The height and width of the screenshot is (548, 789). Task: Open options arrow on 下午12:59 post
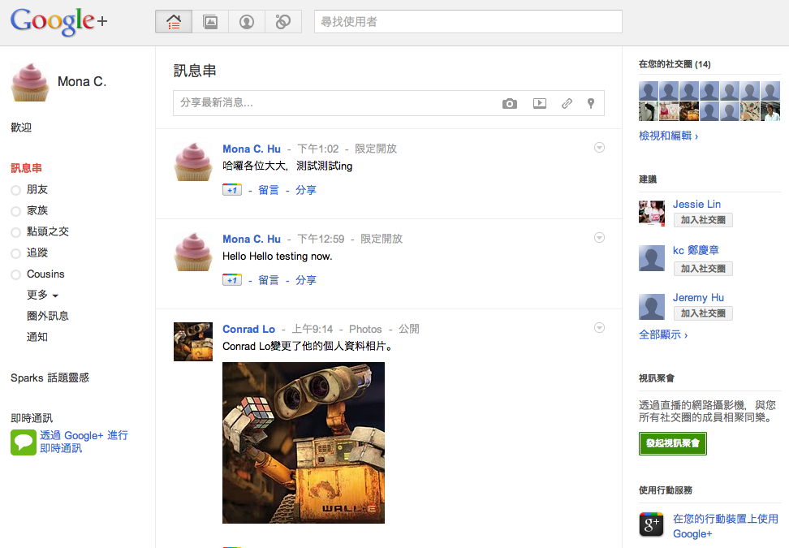(599, 238)
